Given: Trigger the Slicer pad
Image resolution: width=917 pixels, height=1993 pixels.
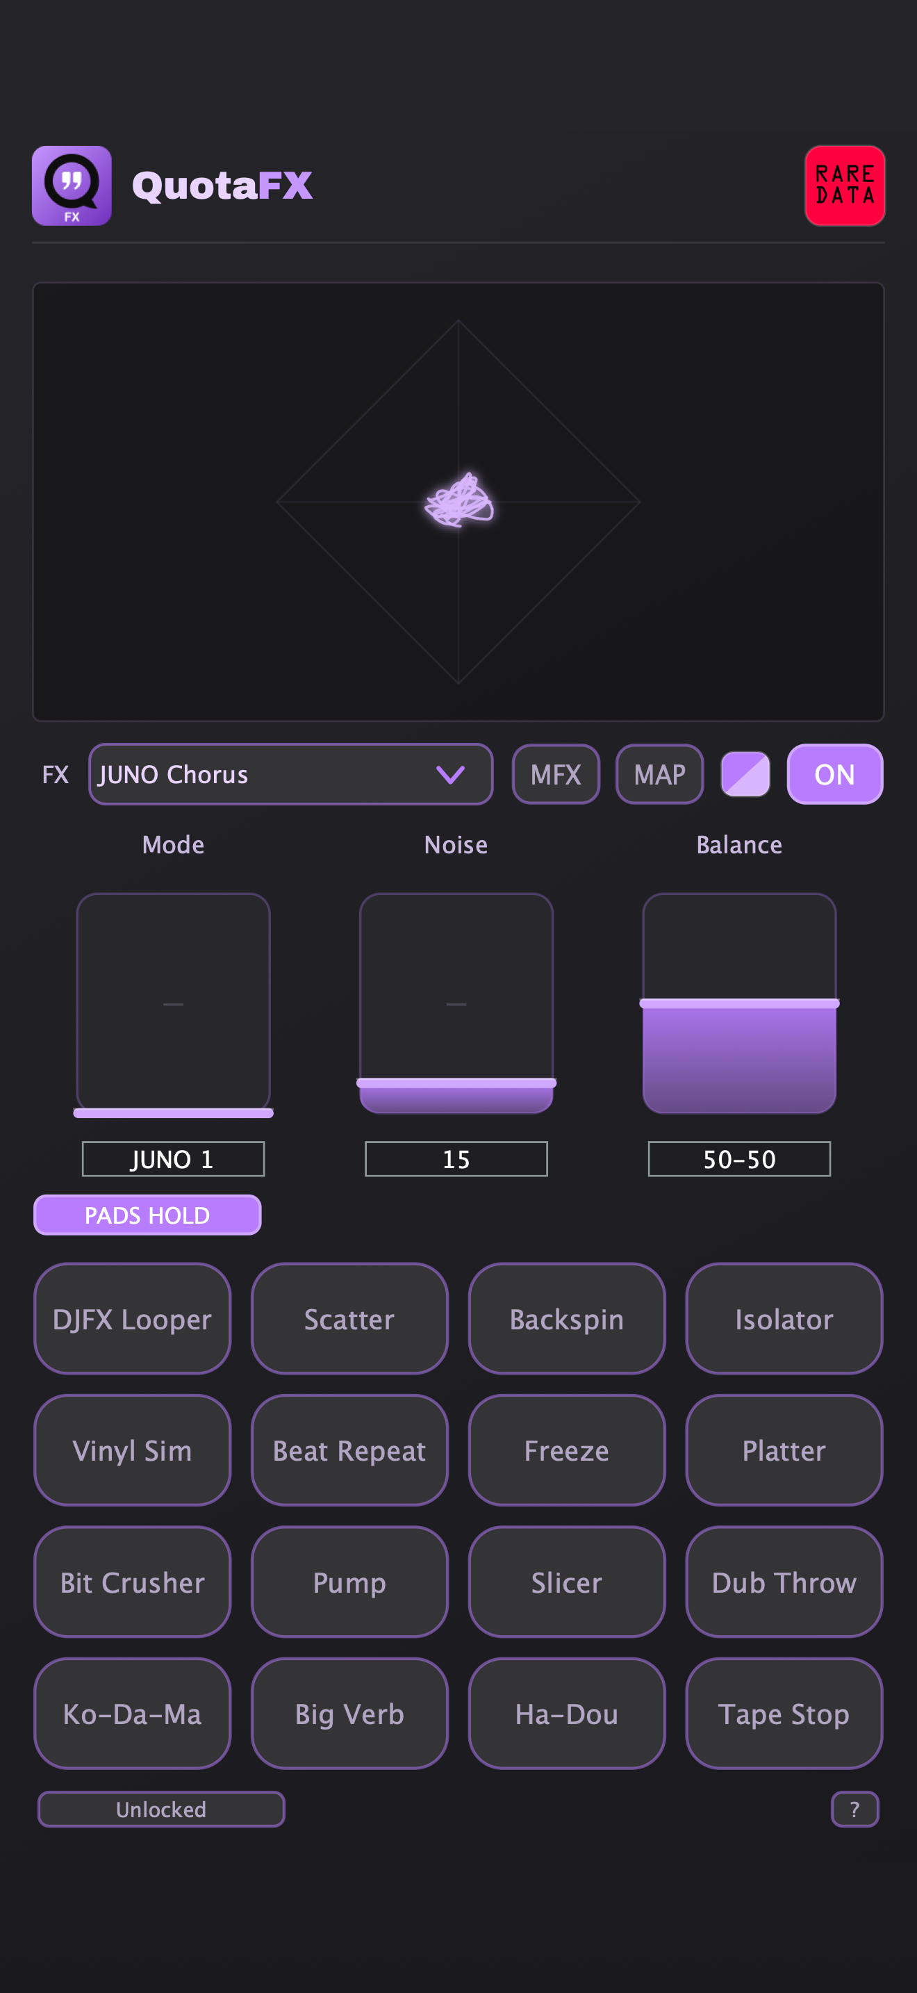Looking at the screenshot, I should click(567, 1582).
